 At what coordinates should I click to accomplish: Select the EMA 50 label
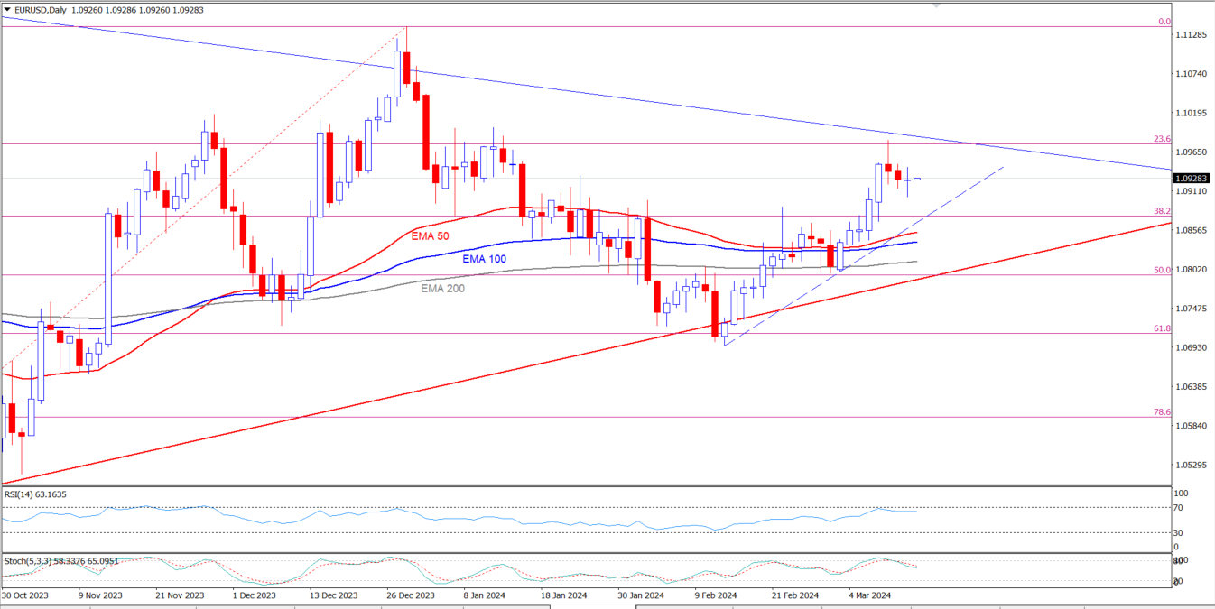click(430, 235)
